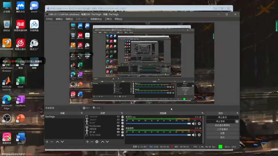This screenshot has width=278, height=156.
Task: Adjust the 桌面音频 volume slider
Action: click(x=158, y=135)
